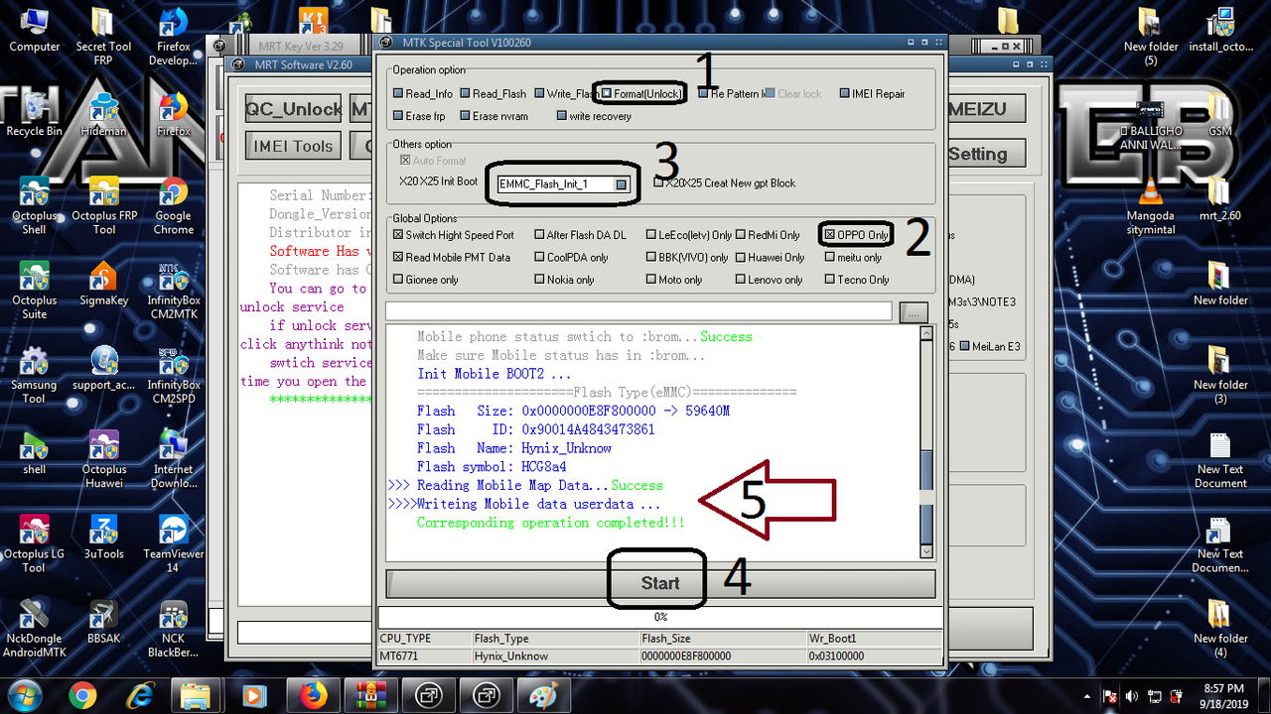This screenshot has width=1271, height=714.
Task: Tick the BBK(VIVO) only checkbox
Action: [x=651, y=258]
